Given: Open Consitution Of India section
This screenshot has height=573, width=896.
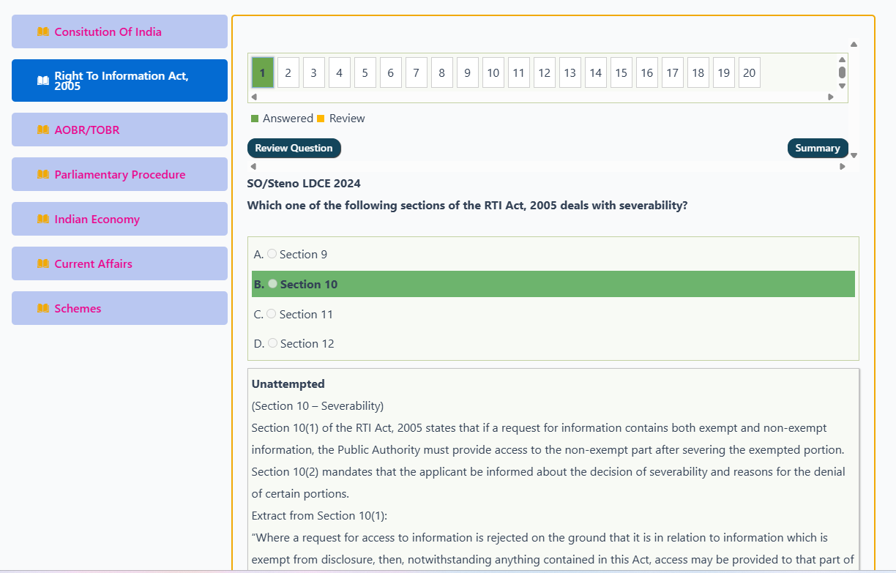Looking at the screenshot, I should [119, 31].
